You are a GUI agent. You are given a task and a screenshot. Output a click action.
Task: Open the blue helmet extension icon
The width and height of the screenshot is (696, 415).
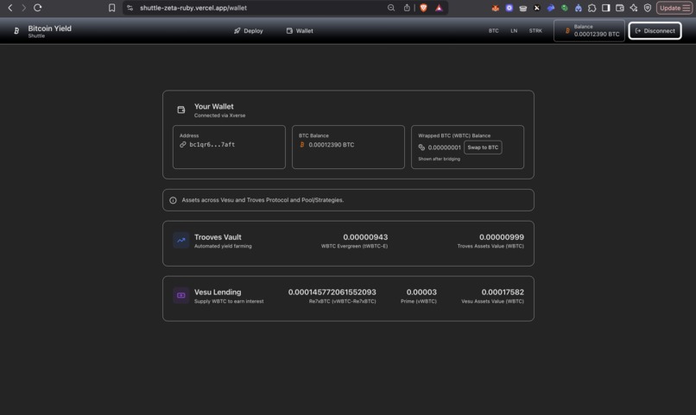click(x=578, y=8)
